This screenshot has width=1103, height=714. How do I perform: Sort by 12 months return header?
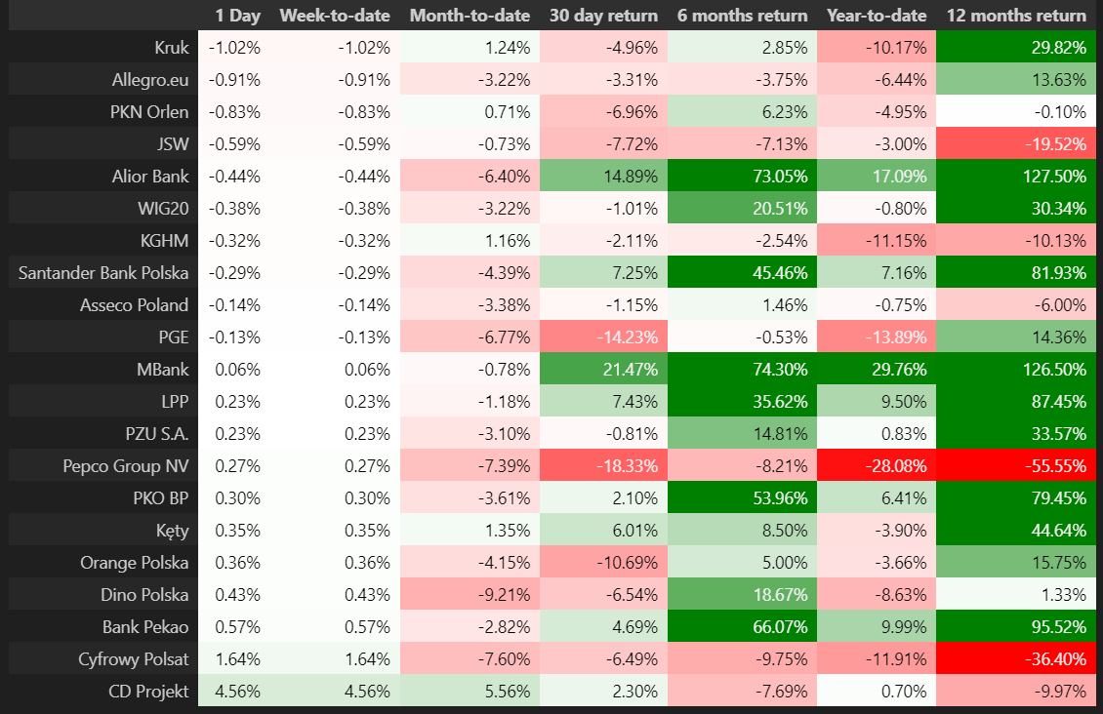(x=1015, y=16)
